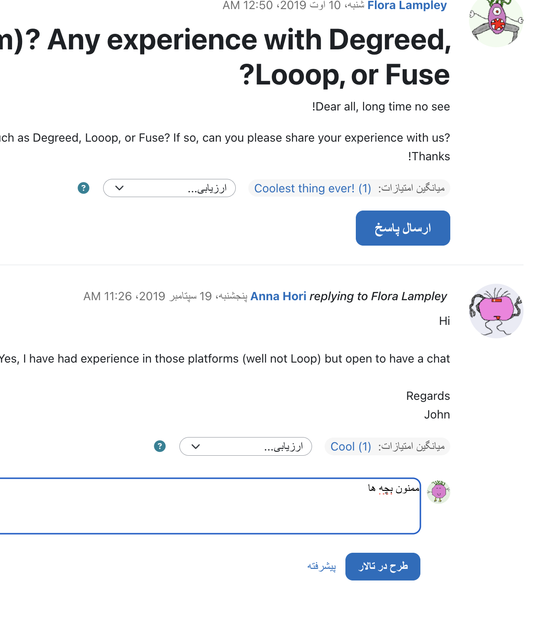Click the 'replying to Flora Lampley' text
This screenshot has width=540, height=642.
[x=378, y=296]
